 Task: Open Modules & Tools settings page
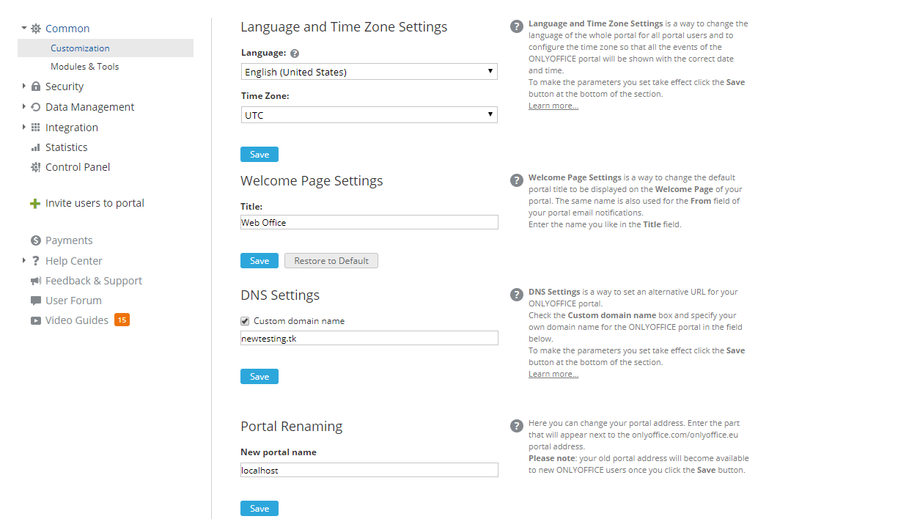point(84,67)
